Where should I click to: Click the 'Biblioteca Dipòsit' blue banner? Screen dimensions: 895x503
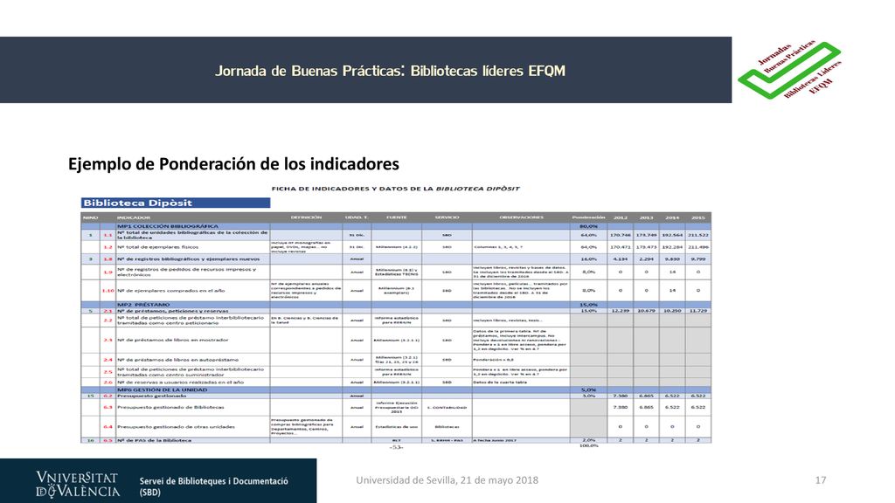[175, 203]
